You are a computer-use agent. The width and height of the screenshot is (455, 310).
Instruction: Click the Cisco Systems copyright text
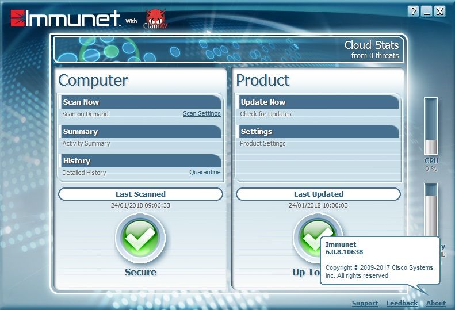[x=380, y=271]
